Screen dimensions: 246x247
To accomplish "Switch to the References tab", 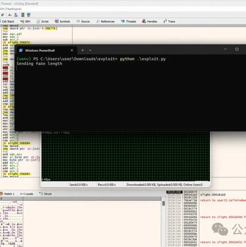I will [106, 21].
